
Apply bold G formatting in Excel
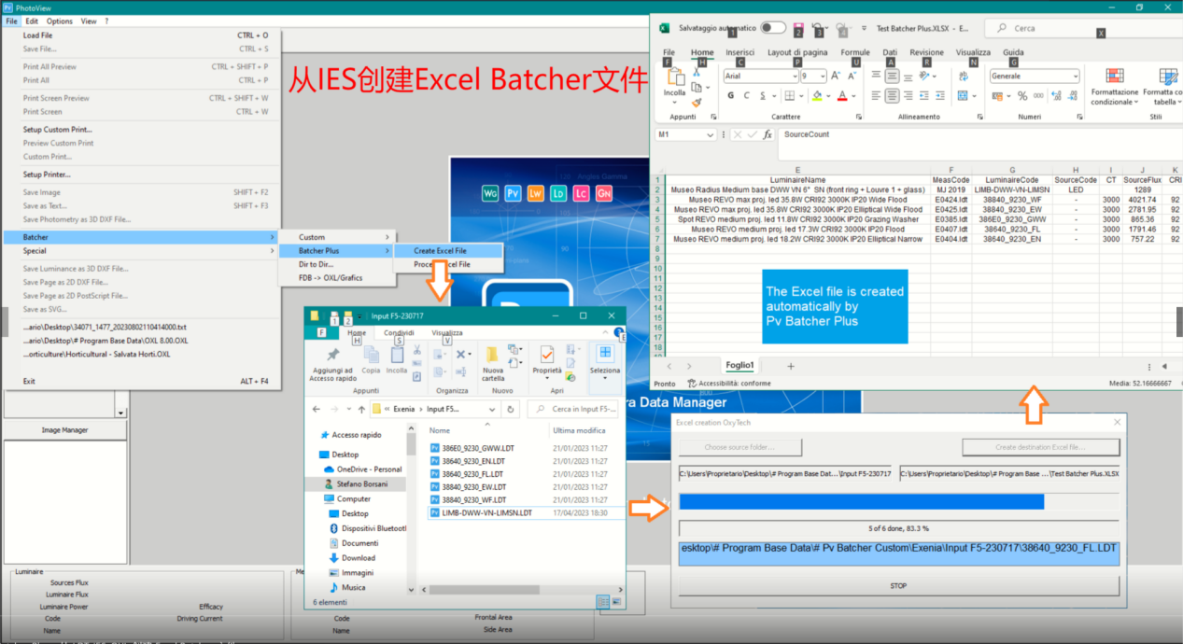tap(731, 95)
